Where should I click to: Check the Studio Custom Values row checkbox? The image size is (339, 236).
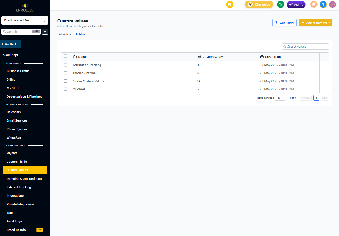point(65,81)
